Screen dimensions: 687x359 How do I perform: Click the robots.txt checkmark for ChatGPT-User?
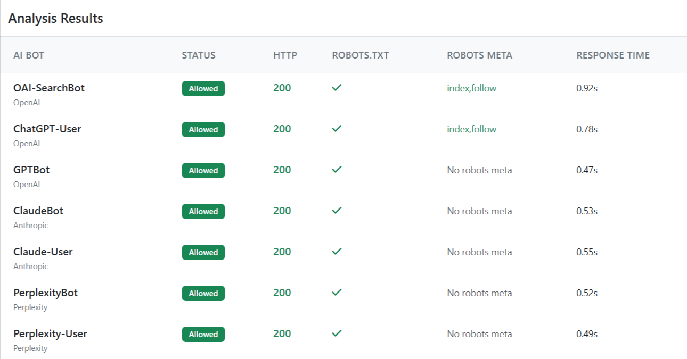click(x=336, y=129)
